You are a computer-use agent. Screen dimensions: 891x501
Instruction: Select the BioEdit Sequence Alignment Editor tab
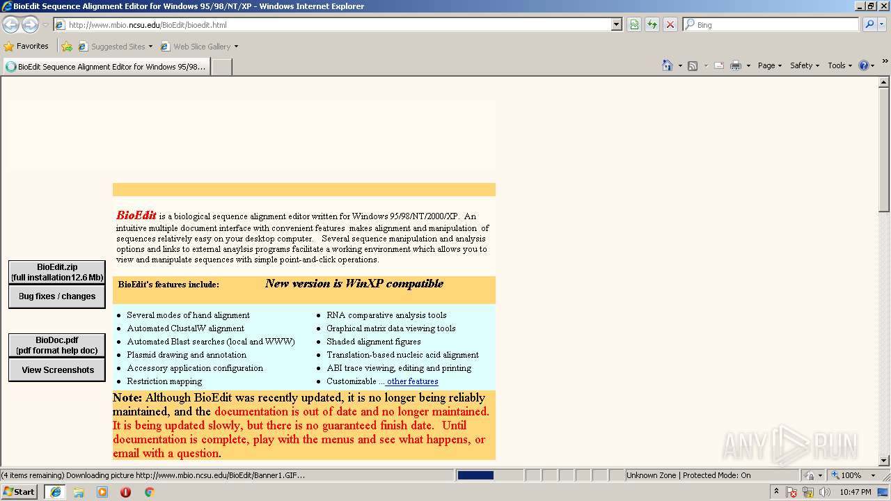(106, 67)
